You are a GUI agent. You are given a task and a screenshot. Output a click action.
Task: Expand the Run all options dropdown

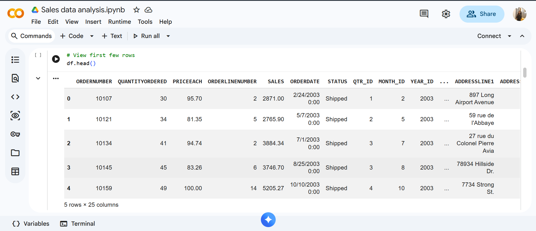pos(168,36)
